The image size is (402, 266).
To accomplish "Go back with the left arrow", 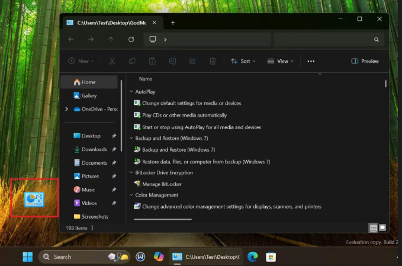I will [x=71, y=39].
